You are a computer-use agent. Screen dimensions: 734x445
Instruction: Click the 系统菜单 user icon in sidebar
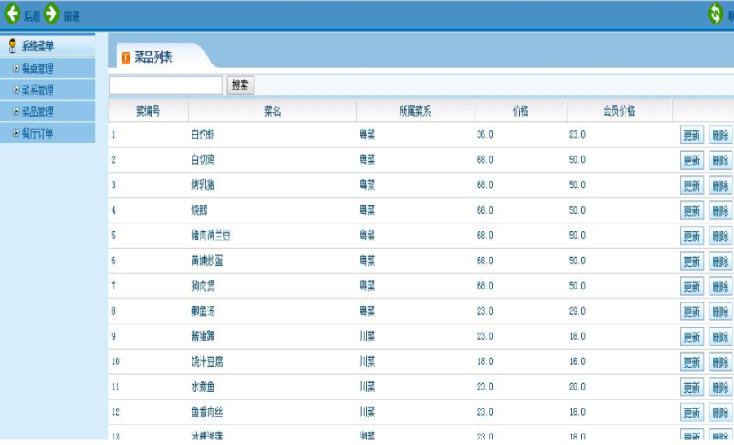(12, 46)
